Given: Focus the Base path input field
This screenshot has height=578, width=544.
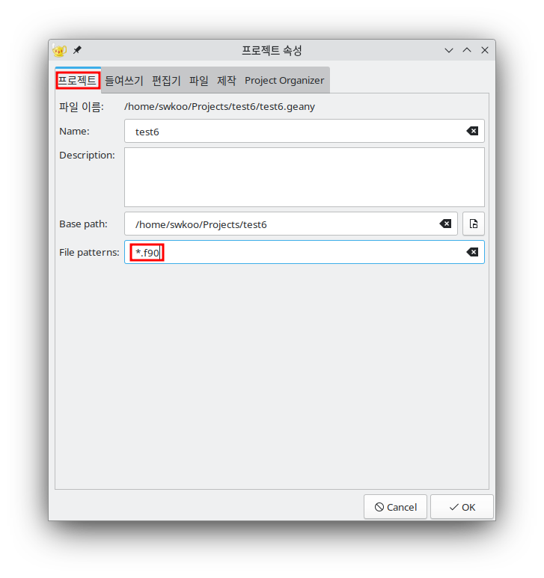Looking at the screenshot, I should [290, 224].
